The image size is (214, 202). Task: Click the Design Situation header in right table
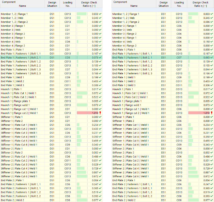[x=164, y=4]
